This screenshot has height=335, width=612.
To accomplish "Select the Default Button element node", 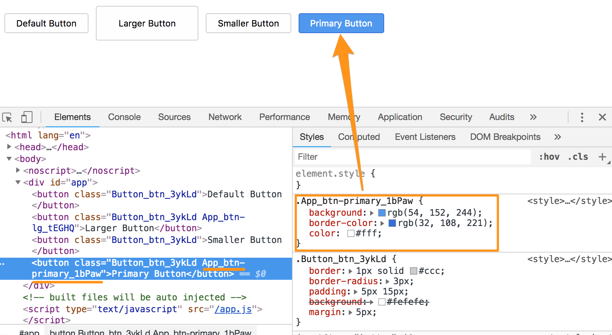I will (157, 200).
